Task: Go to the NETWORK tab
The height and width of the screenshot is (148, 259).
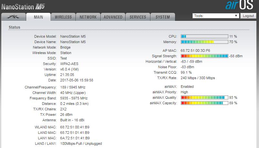Action: pyautogui.click(x=88, y=17)
